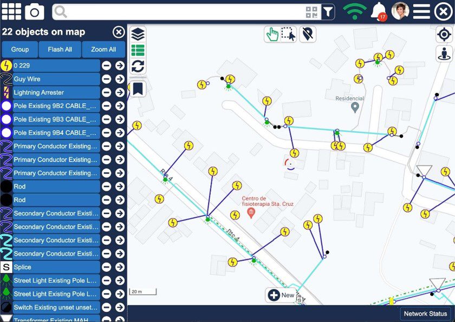
Task: Remove Guy Wire from the list
Action: [107, 79]
